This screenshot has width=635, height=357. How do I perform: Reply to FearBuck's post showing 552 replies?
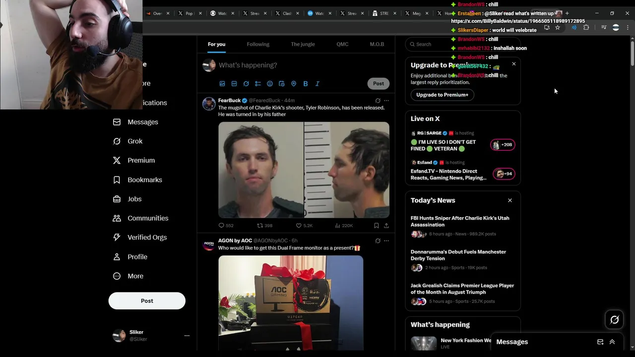[x=226, y=226]
